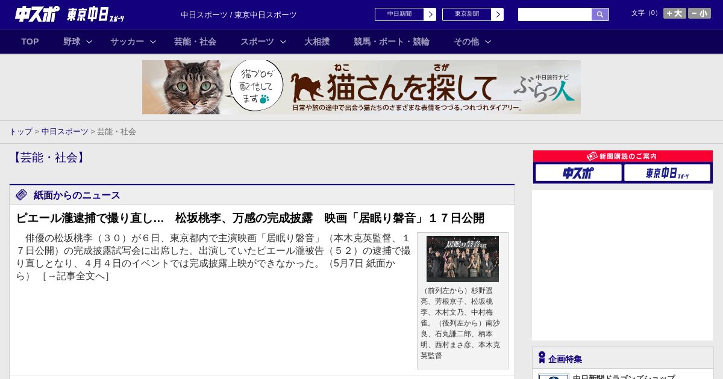Expand the サッカー dropdown chevron
Screen dimensions: 723x379
[153, 42]
